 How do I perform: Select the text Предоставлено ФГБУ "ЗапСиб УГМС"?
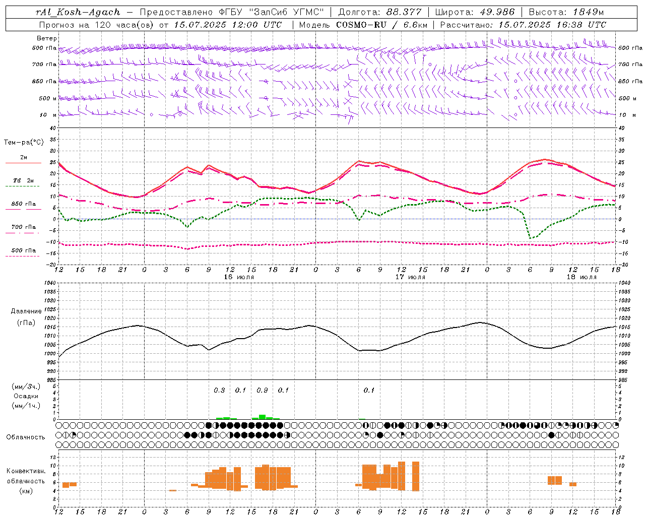(x=232, y=12)
